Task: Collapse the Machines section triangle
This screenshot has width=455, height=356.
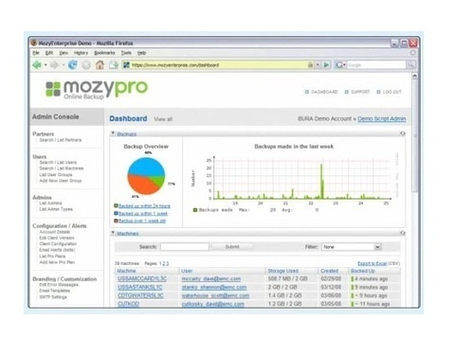Action: (x=113, y=233)
